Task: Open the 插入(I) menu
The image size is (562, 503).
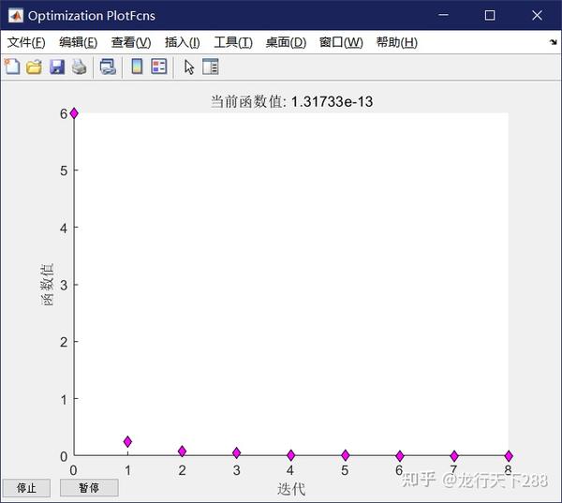Action: point(182,42)
